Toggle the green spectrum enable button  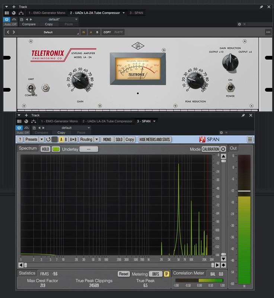pyautogui.click(x=55, y=149)
